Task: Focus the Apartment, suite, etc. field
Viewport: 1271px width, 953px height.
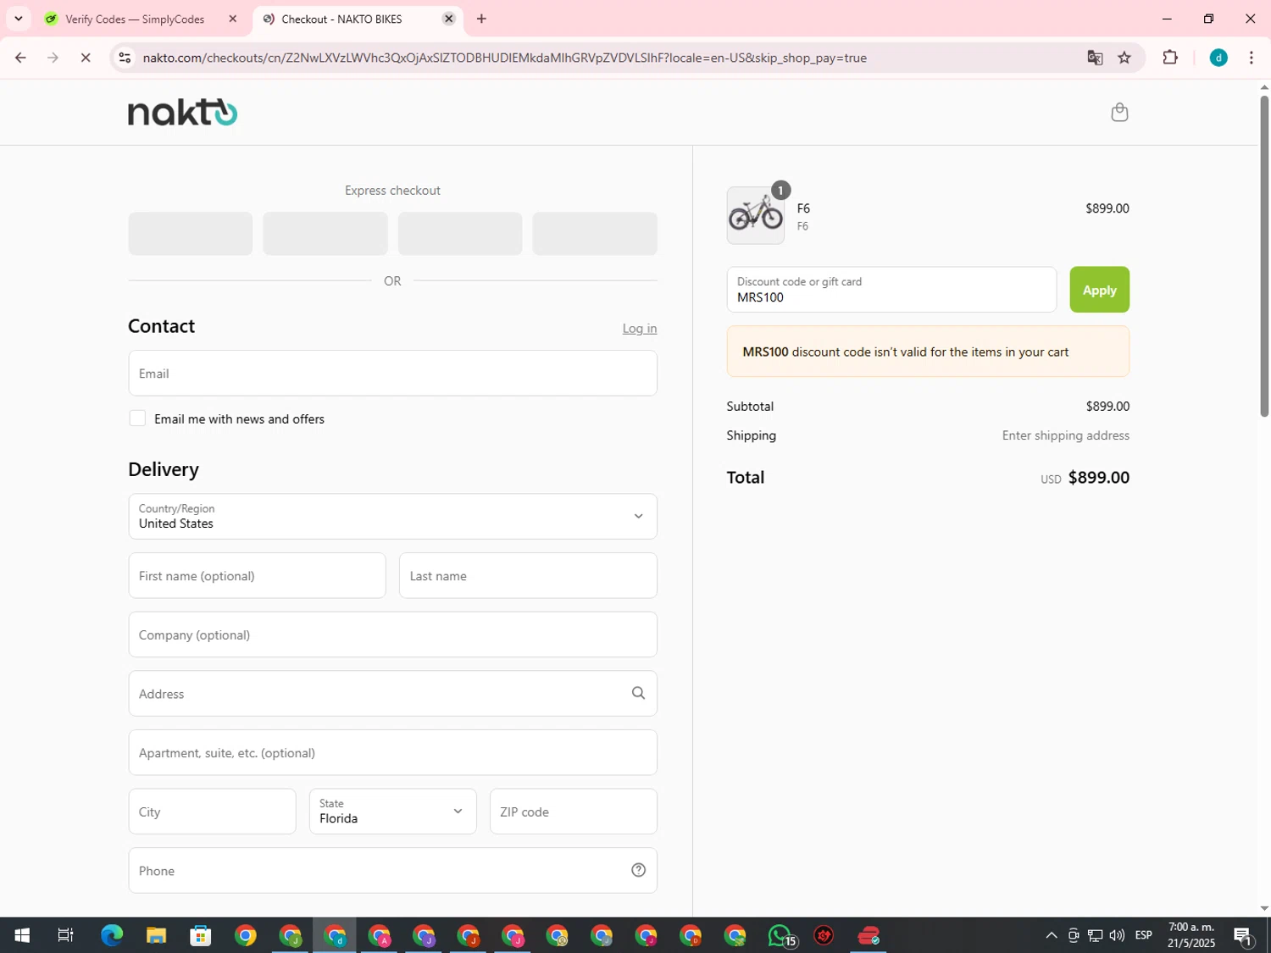Action: click(392, 752)
